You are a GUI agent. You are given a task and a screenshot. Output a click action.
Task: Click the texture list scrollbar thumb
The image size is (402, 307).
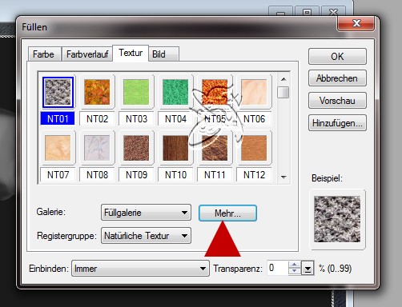tap(283, 92)
